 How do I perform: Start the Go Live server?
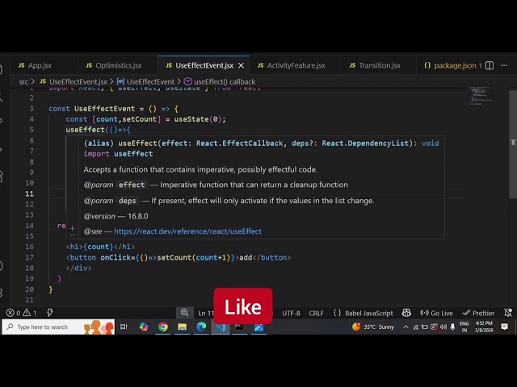436,313
